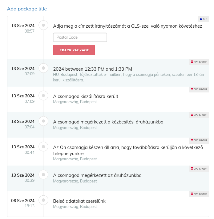Focus the Postal Code input field

coord(80,37)
